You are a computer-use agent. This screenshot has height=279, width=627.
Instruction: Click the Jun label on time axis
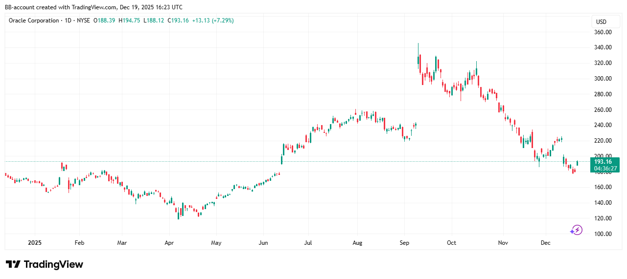263,243
